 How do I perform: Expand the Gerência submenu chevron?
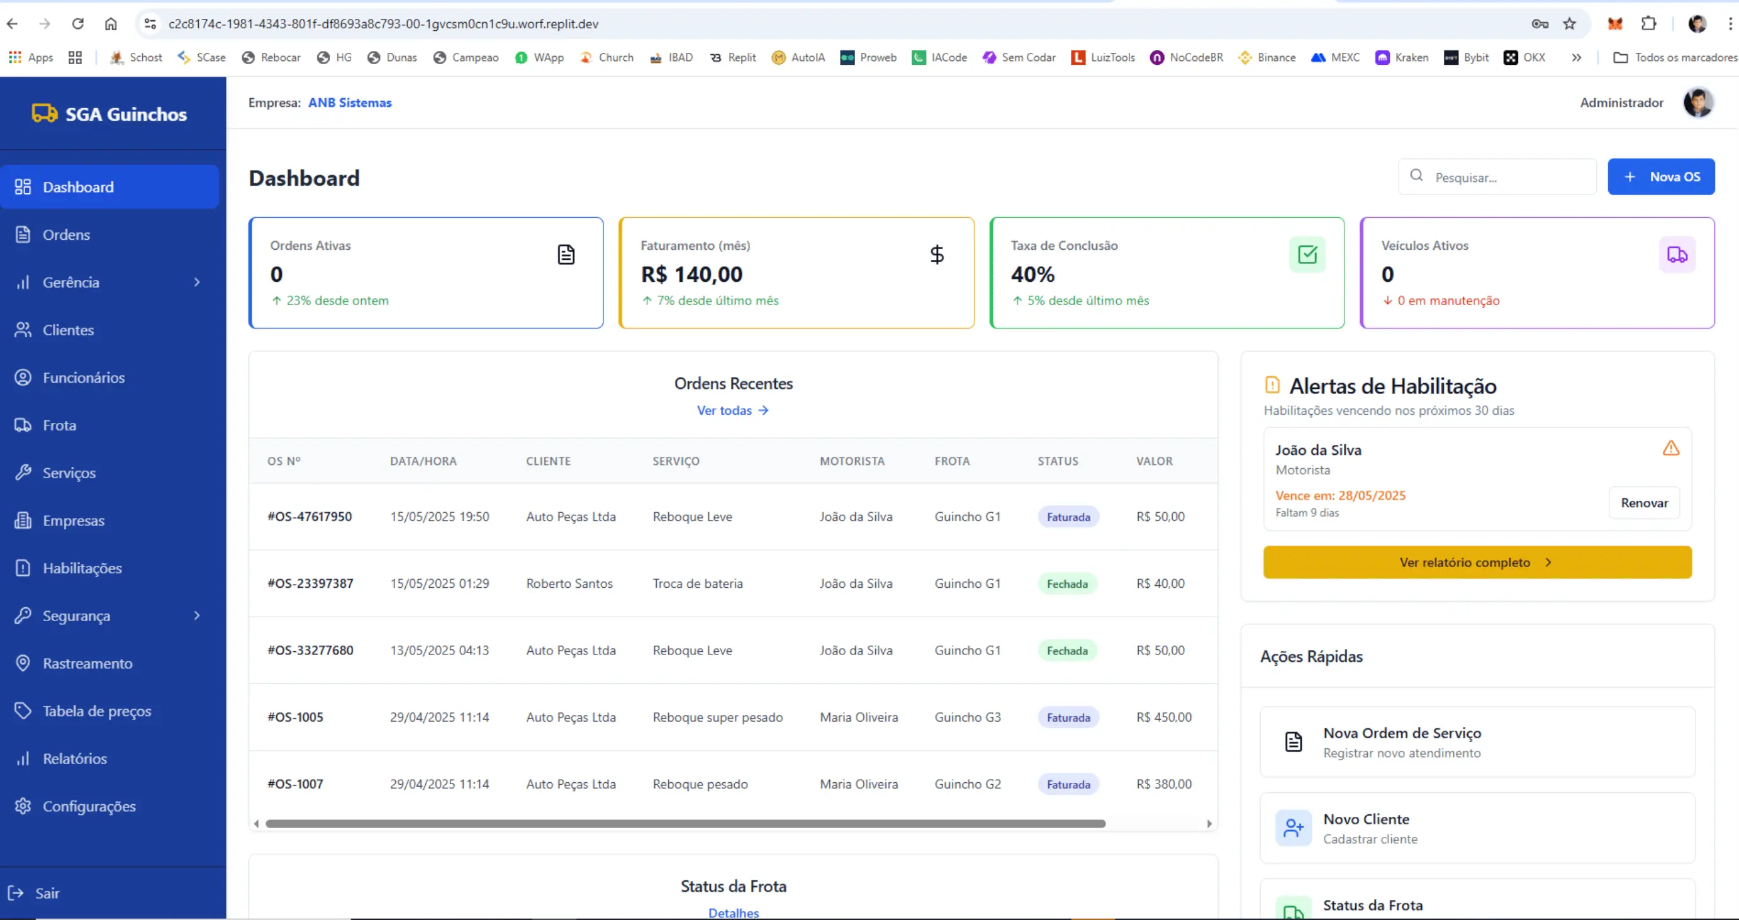[x=197, y=282]
